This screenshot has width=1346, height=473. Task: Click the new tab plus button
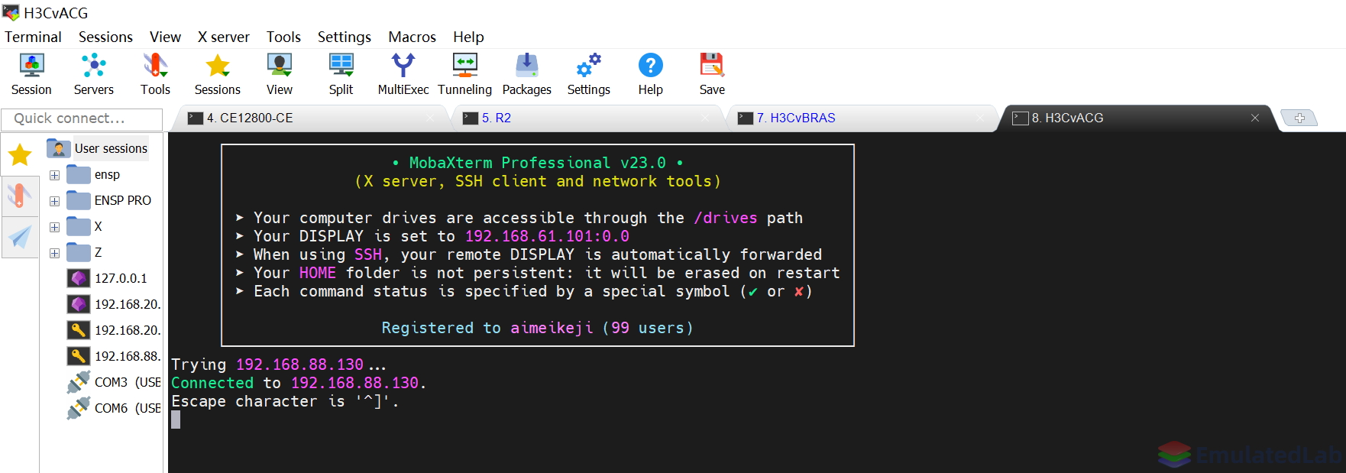click(1299, 118)
